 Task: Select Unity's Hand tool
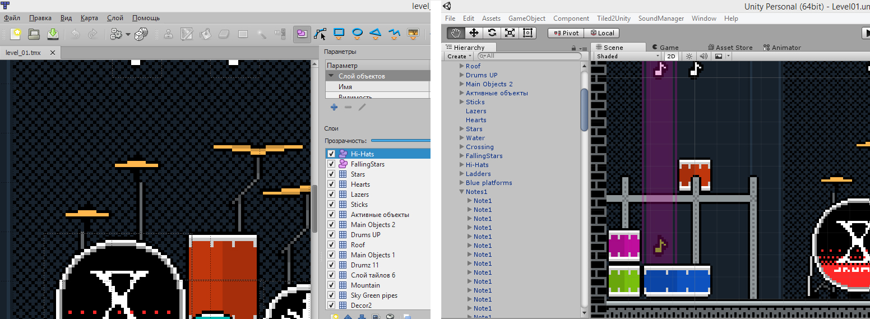click(x=456, y=33)
